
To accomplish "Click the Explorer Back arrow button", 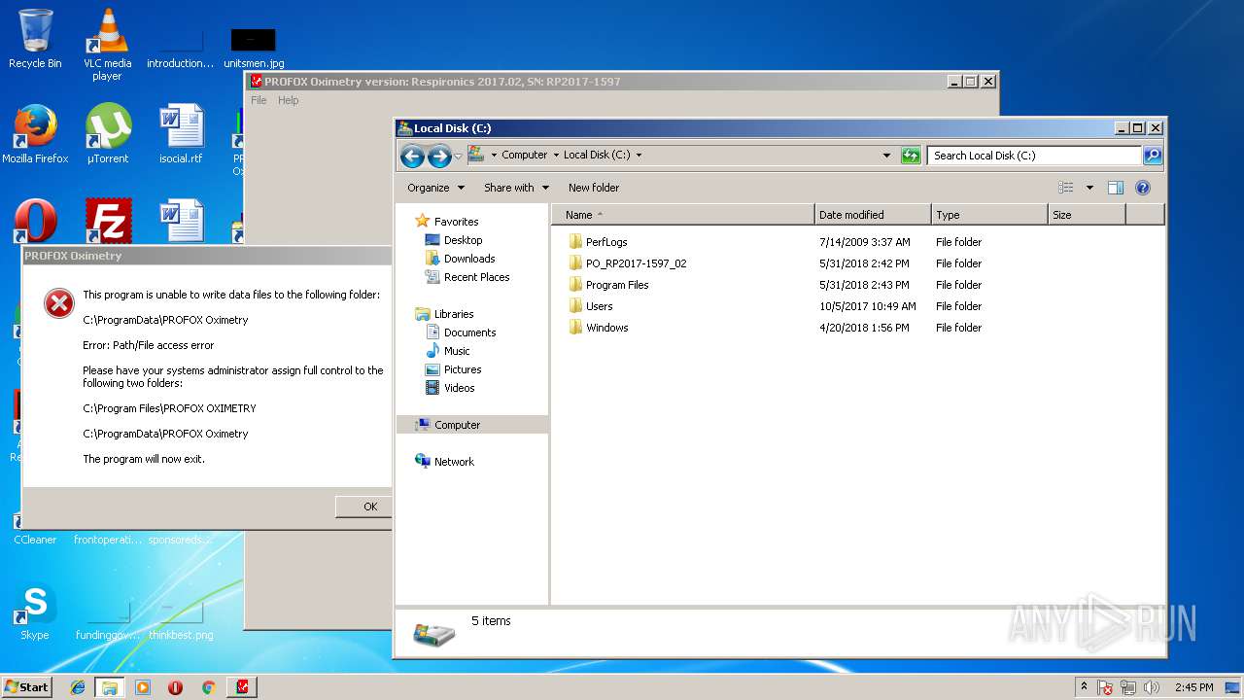I will [x=412, y=156].
